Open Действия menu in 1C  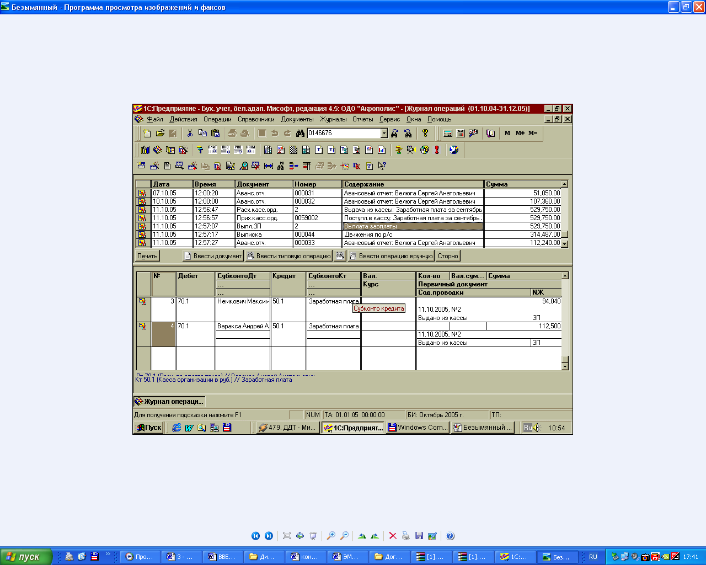pyautogui.click(x=183, y=119)
